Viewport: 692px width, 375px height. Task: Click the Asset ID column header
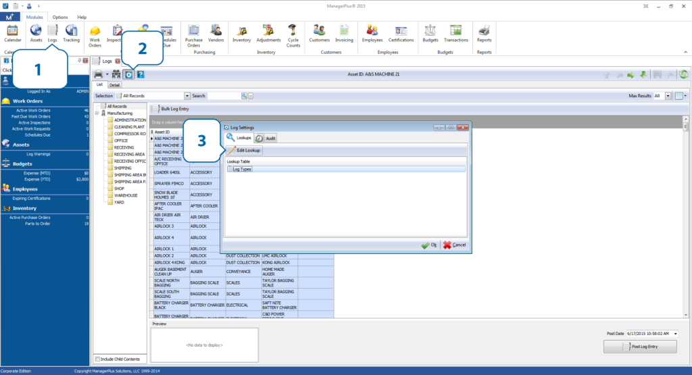[x=170, y=132]
